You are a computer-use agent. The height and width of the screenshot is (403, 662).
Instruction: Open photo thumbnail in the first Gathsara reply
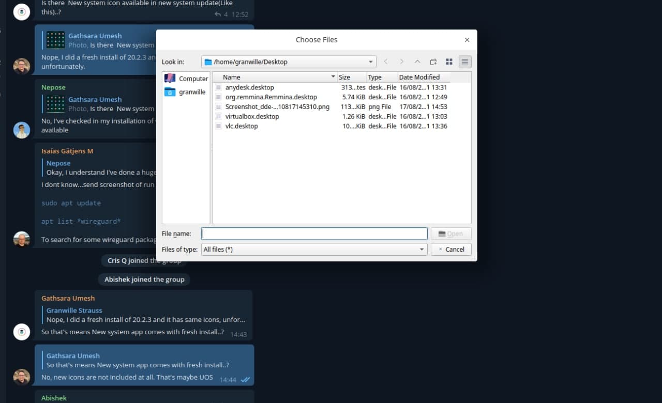click(55, 40)
